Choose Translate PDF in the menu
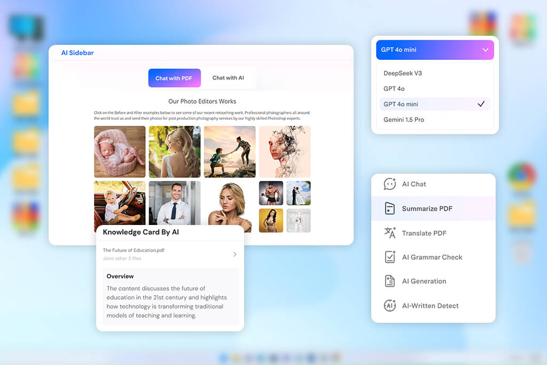Screen dimensions: 547x365 [x=433, y=233]
